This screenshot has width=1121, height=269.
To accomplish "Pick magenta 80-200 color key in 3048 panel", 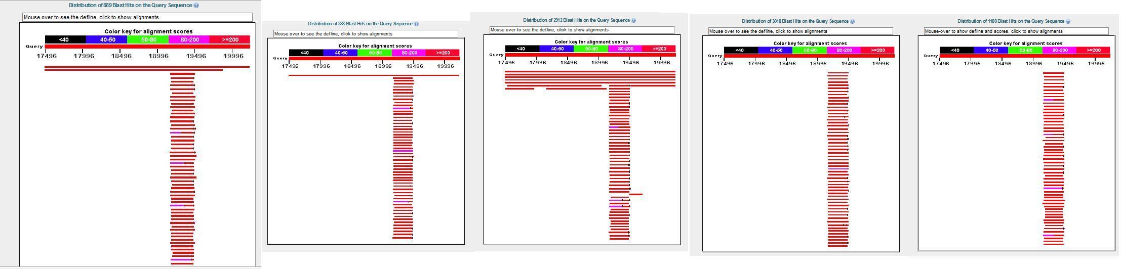I will (844, 50).
